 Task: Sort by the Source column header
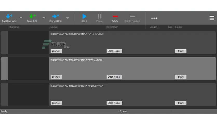(54, 27)
